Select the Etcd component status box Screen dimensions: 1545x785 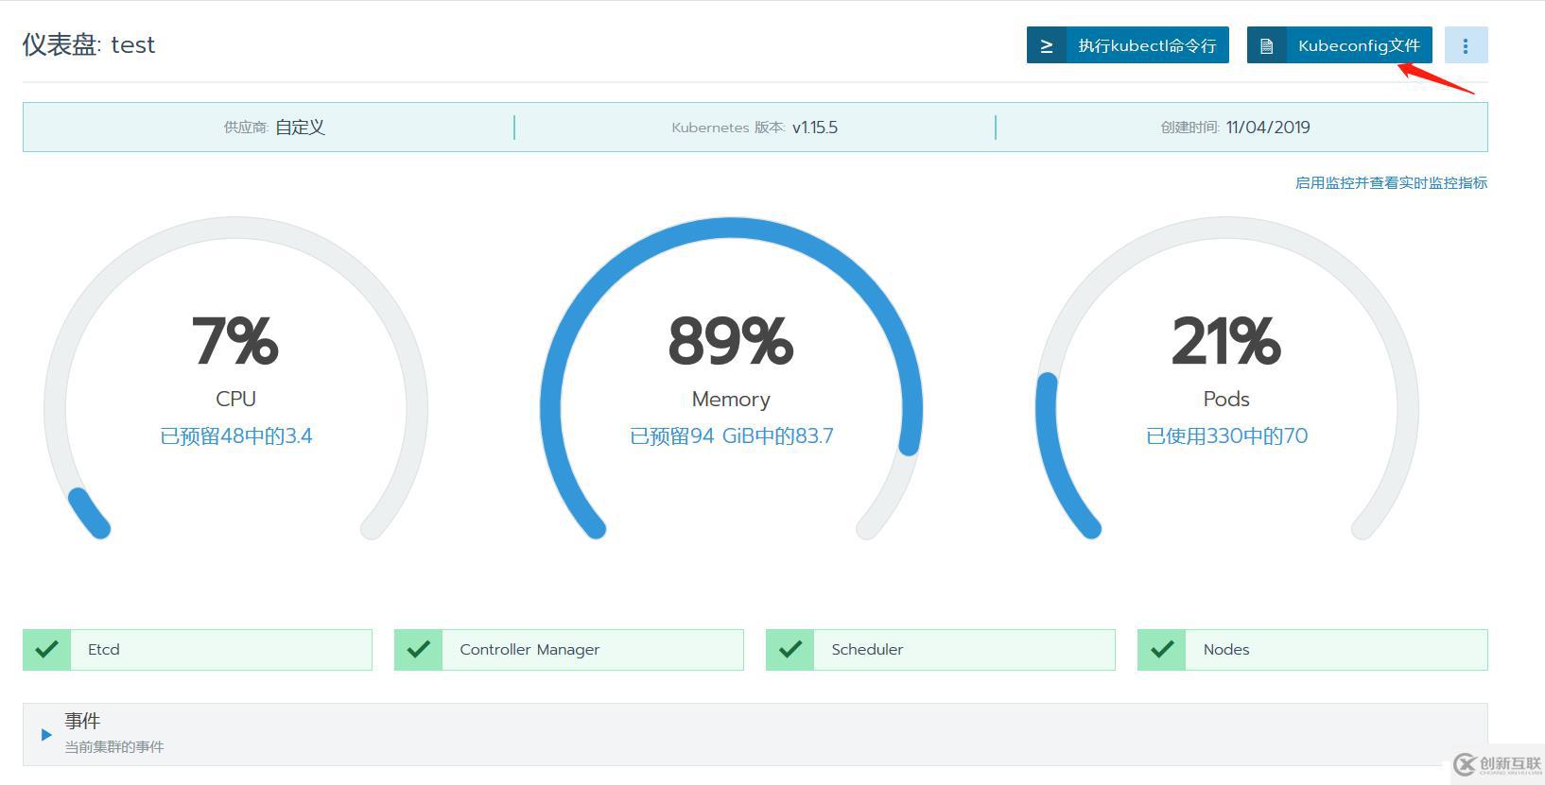(x=198, y=650)
